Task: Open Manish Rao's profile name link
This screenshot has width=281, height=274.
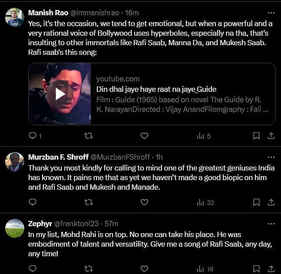Action: click(x=47, y=13)
